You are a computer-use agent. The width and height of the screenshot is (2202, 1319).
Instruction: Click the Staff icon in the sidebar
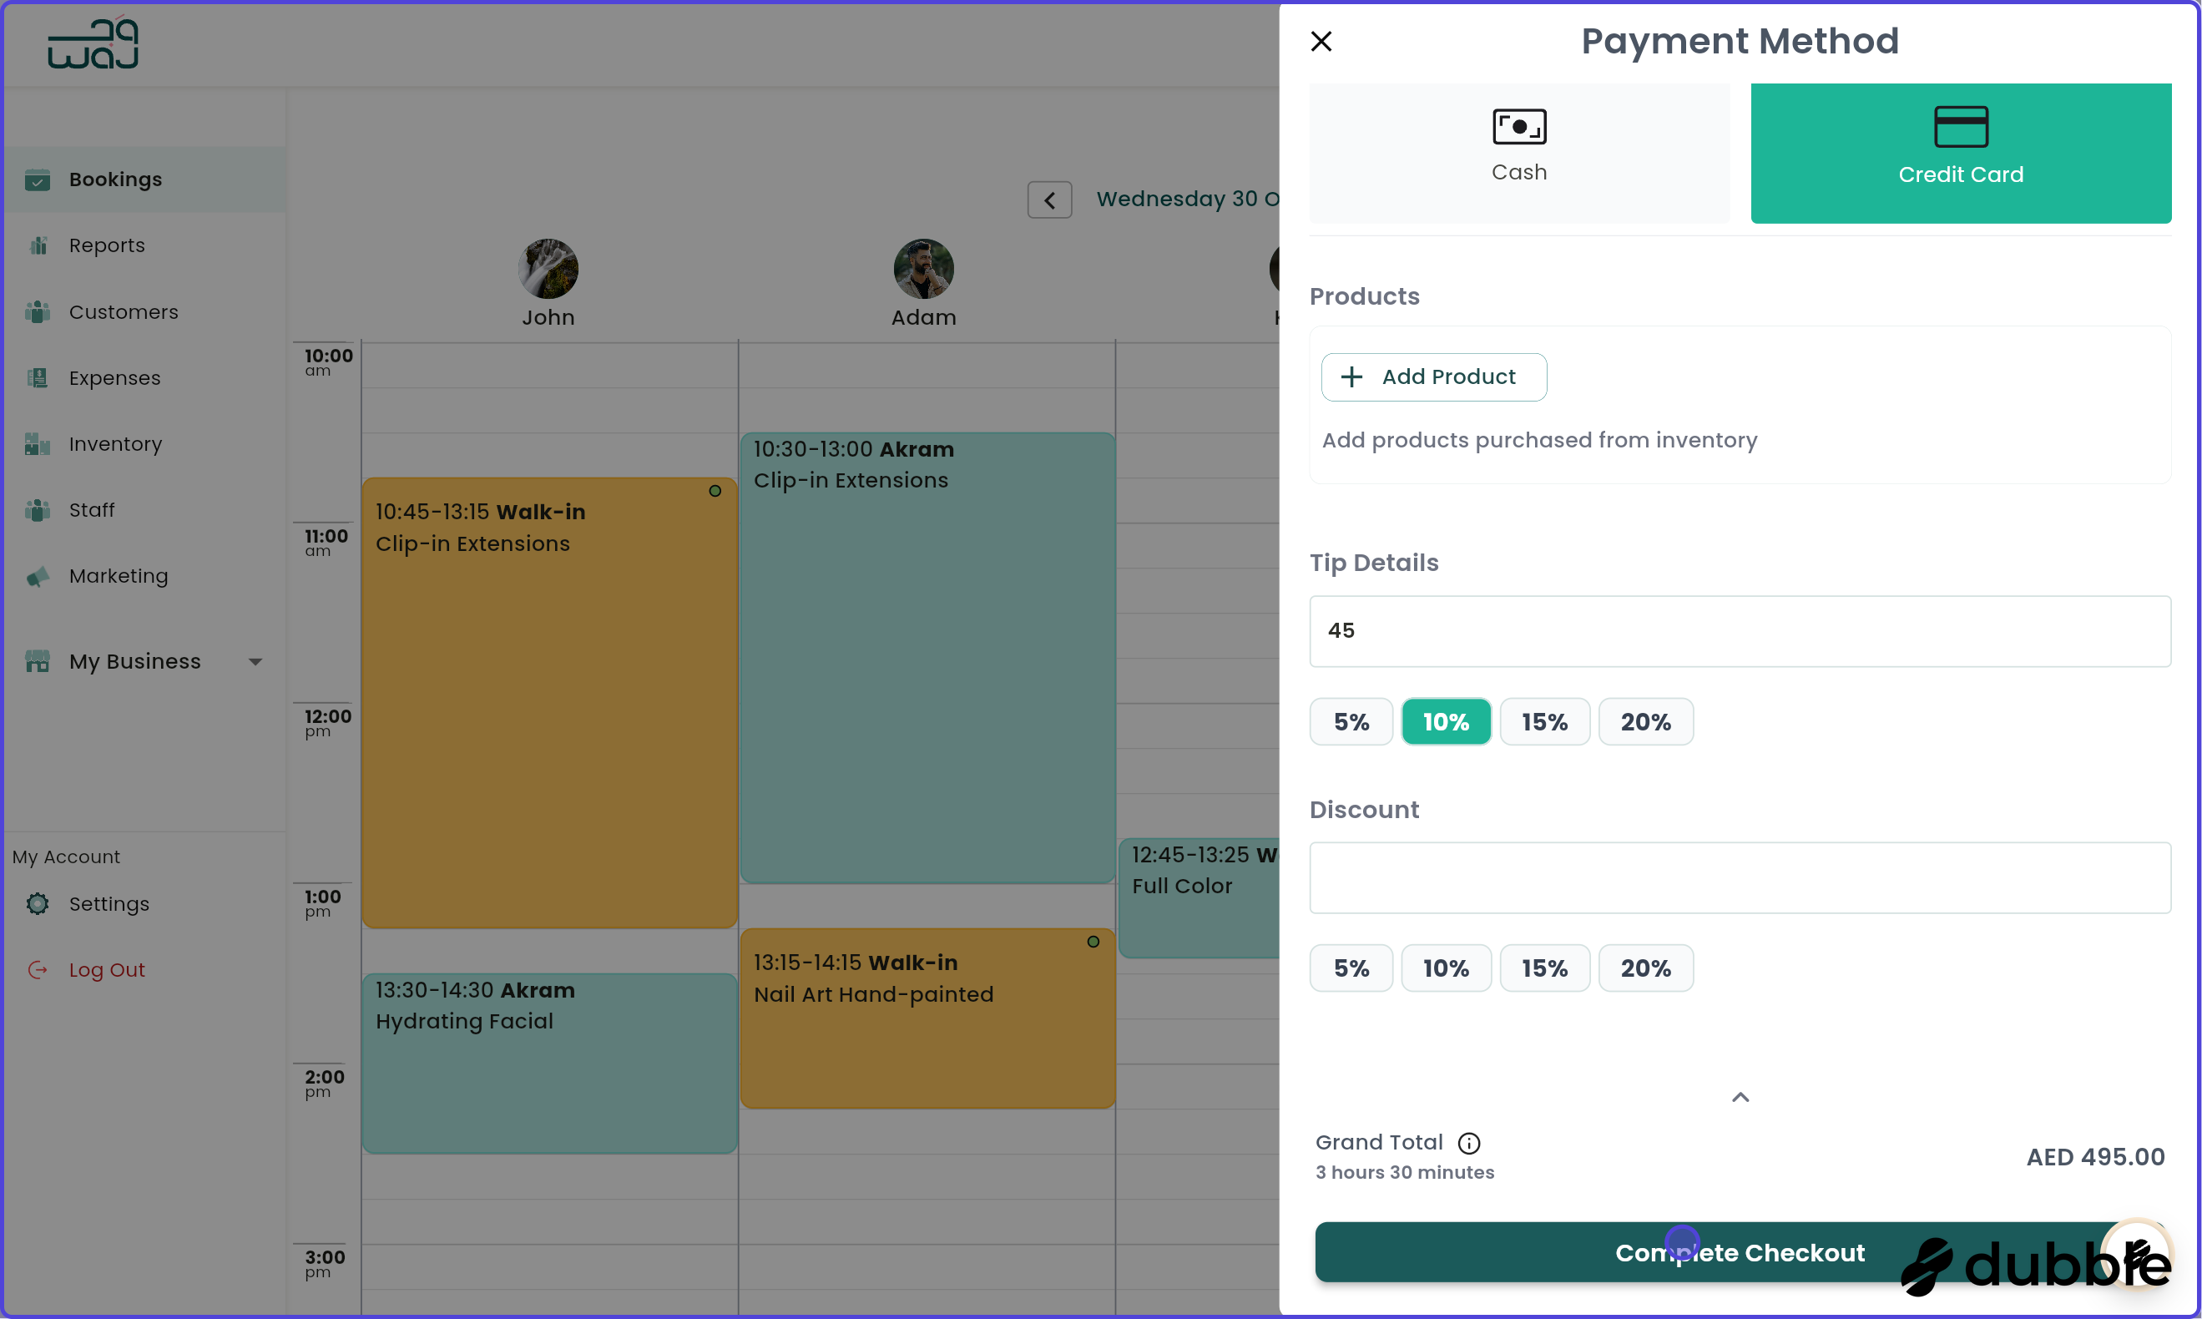38,509
